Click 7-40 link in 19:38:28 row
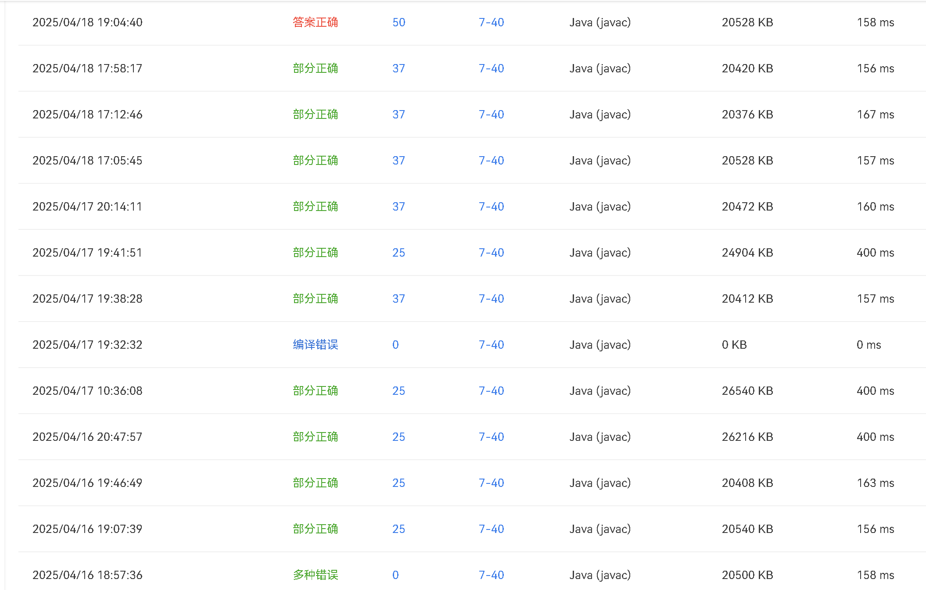This screenshot has width=926, height=590. (491, 299)
